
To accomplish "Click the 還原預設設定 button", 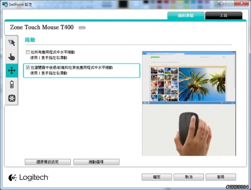I will (x=48, y=162).
